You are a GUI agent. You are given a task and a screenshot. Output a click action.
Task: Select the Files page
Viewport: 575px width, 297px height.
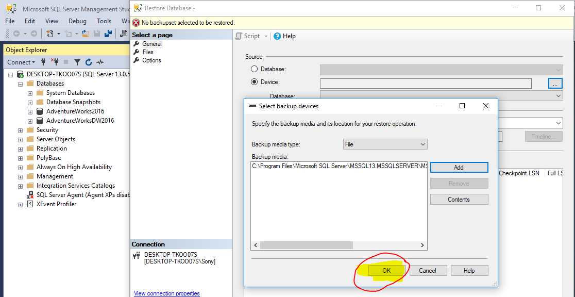click(148, 52)
